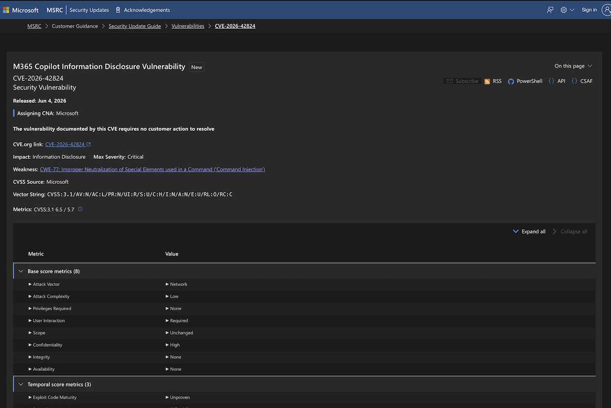Collapse Base score metrics section
611x408 pixels.
(21, 271)
